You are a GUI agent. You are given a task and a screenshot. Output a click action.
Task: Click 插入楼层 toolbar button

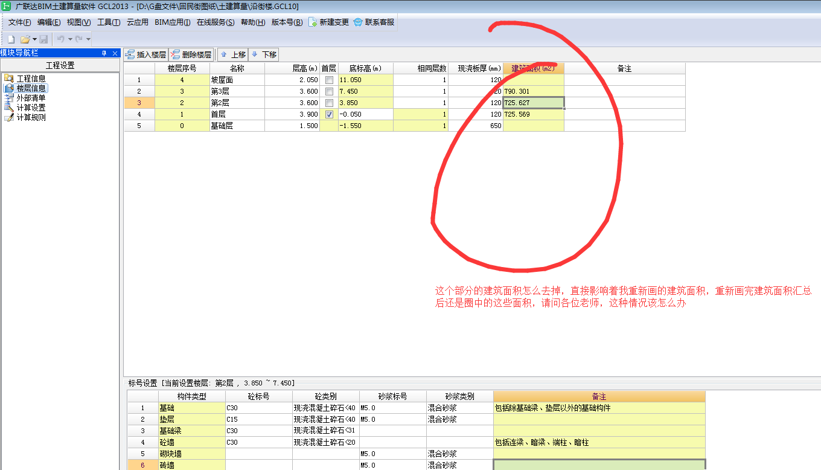click(145, 54)
